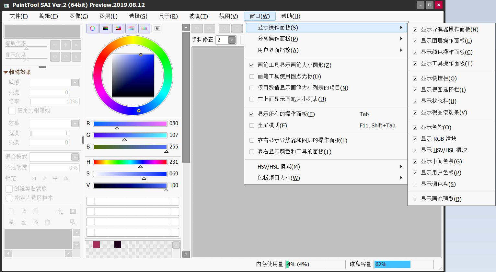The width and height of the screenshot is (496, 272).
Task: Click the zoom out minus button
Action: [55, 45]
